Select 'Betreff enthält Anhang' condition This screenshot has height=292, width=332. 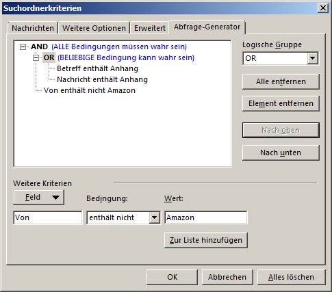97,68
